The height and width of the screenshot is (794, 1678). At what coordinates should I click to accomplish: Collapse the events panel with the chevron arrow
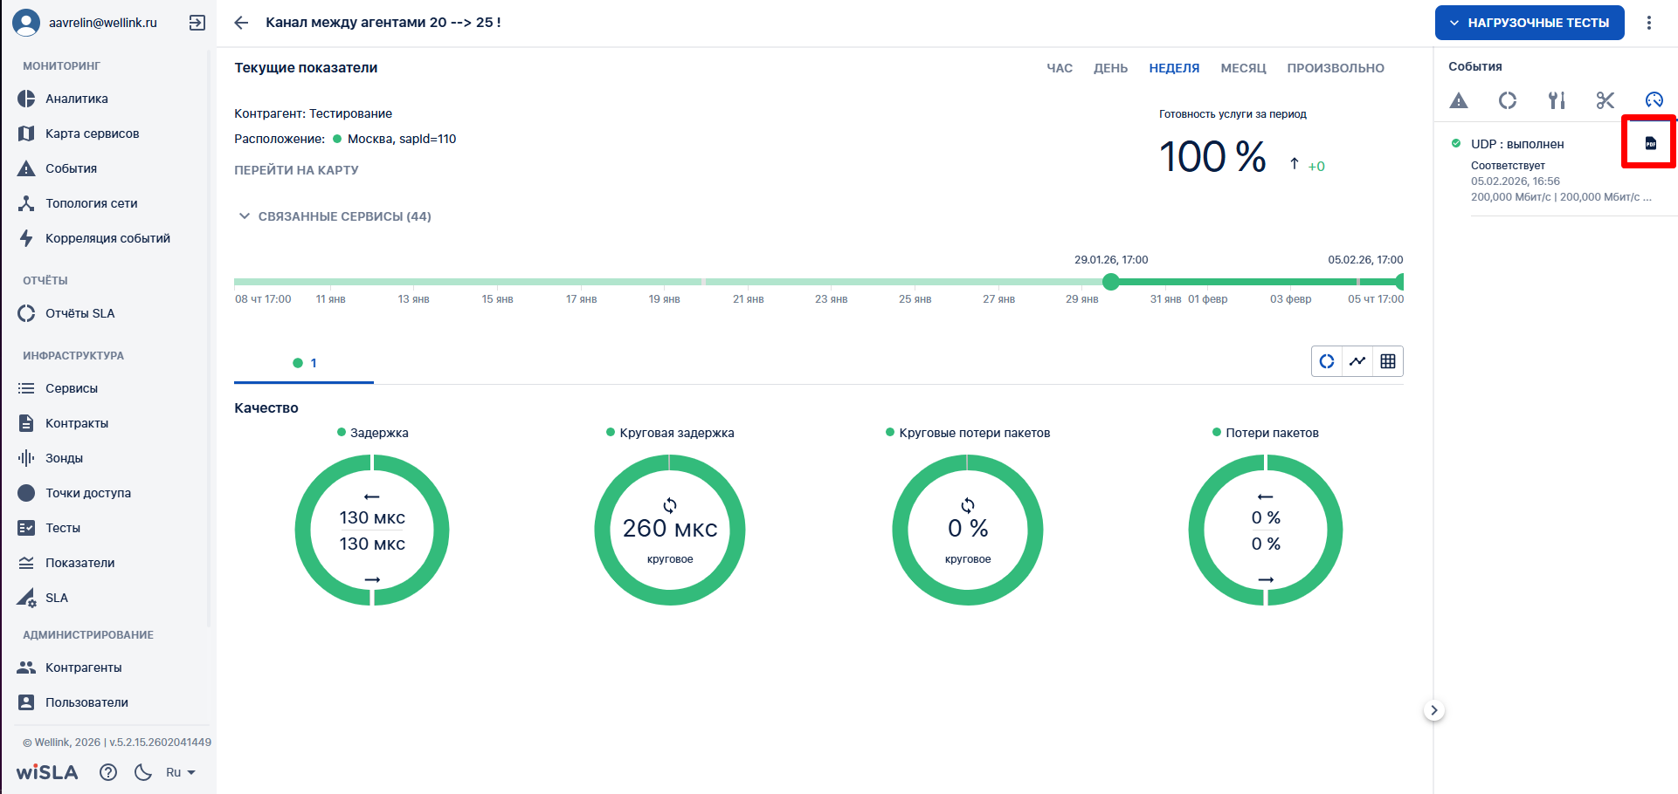(x=1433, y=710)
